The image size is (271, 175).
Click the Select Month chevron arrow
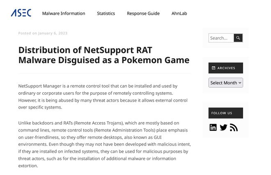coord(240,83)
